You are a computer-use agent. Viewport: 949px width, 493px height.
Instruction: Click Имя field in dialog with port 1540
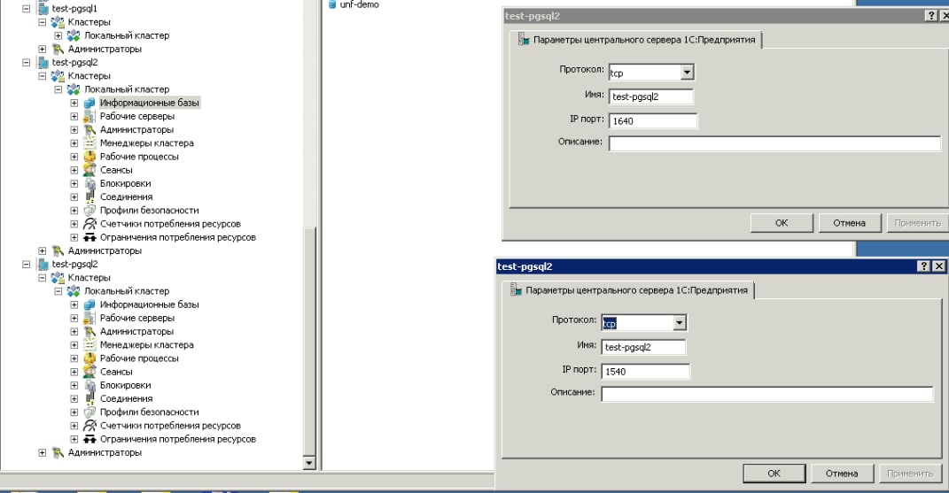tap(643, 347)
